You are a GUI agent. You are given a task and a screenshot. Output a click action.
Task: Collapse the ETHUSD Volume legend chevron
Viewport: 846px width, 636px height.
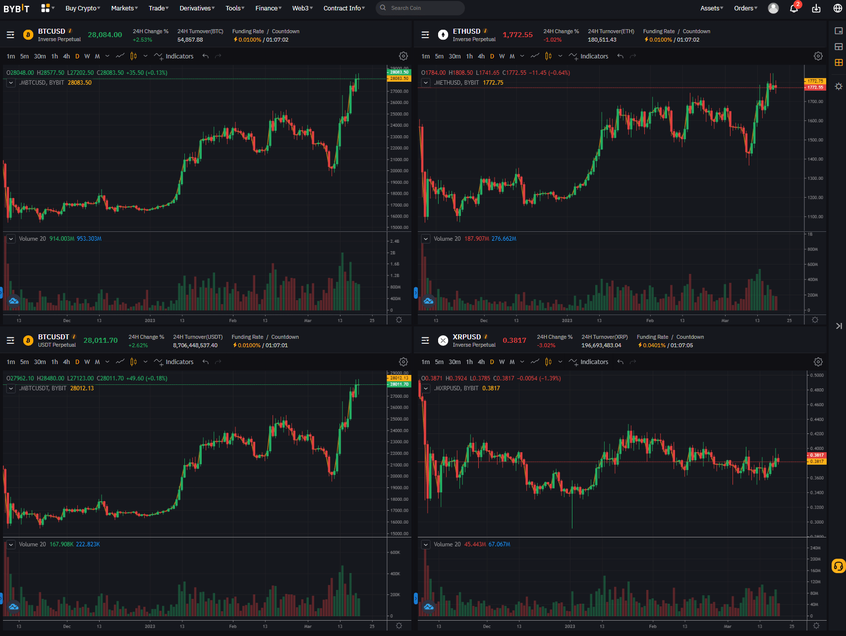pyautogui.click(x=426, y=239)
